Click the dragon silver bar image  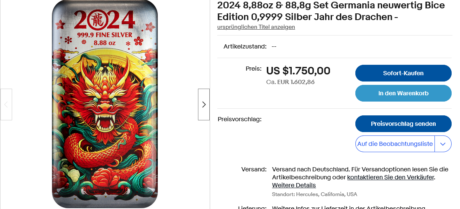tap(105, 109)
